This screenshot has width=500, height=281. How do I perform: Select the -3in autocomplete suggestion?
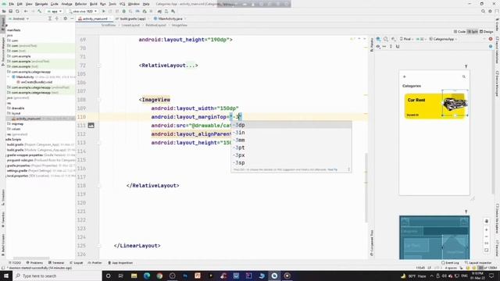(x=291, y=133)
